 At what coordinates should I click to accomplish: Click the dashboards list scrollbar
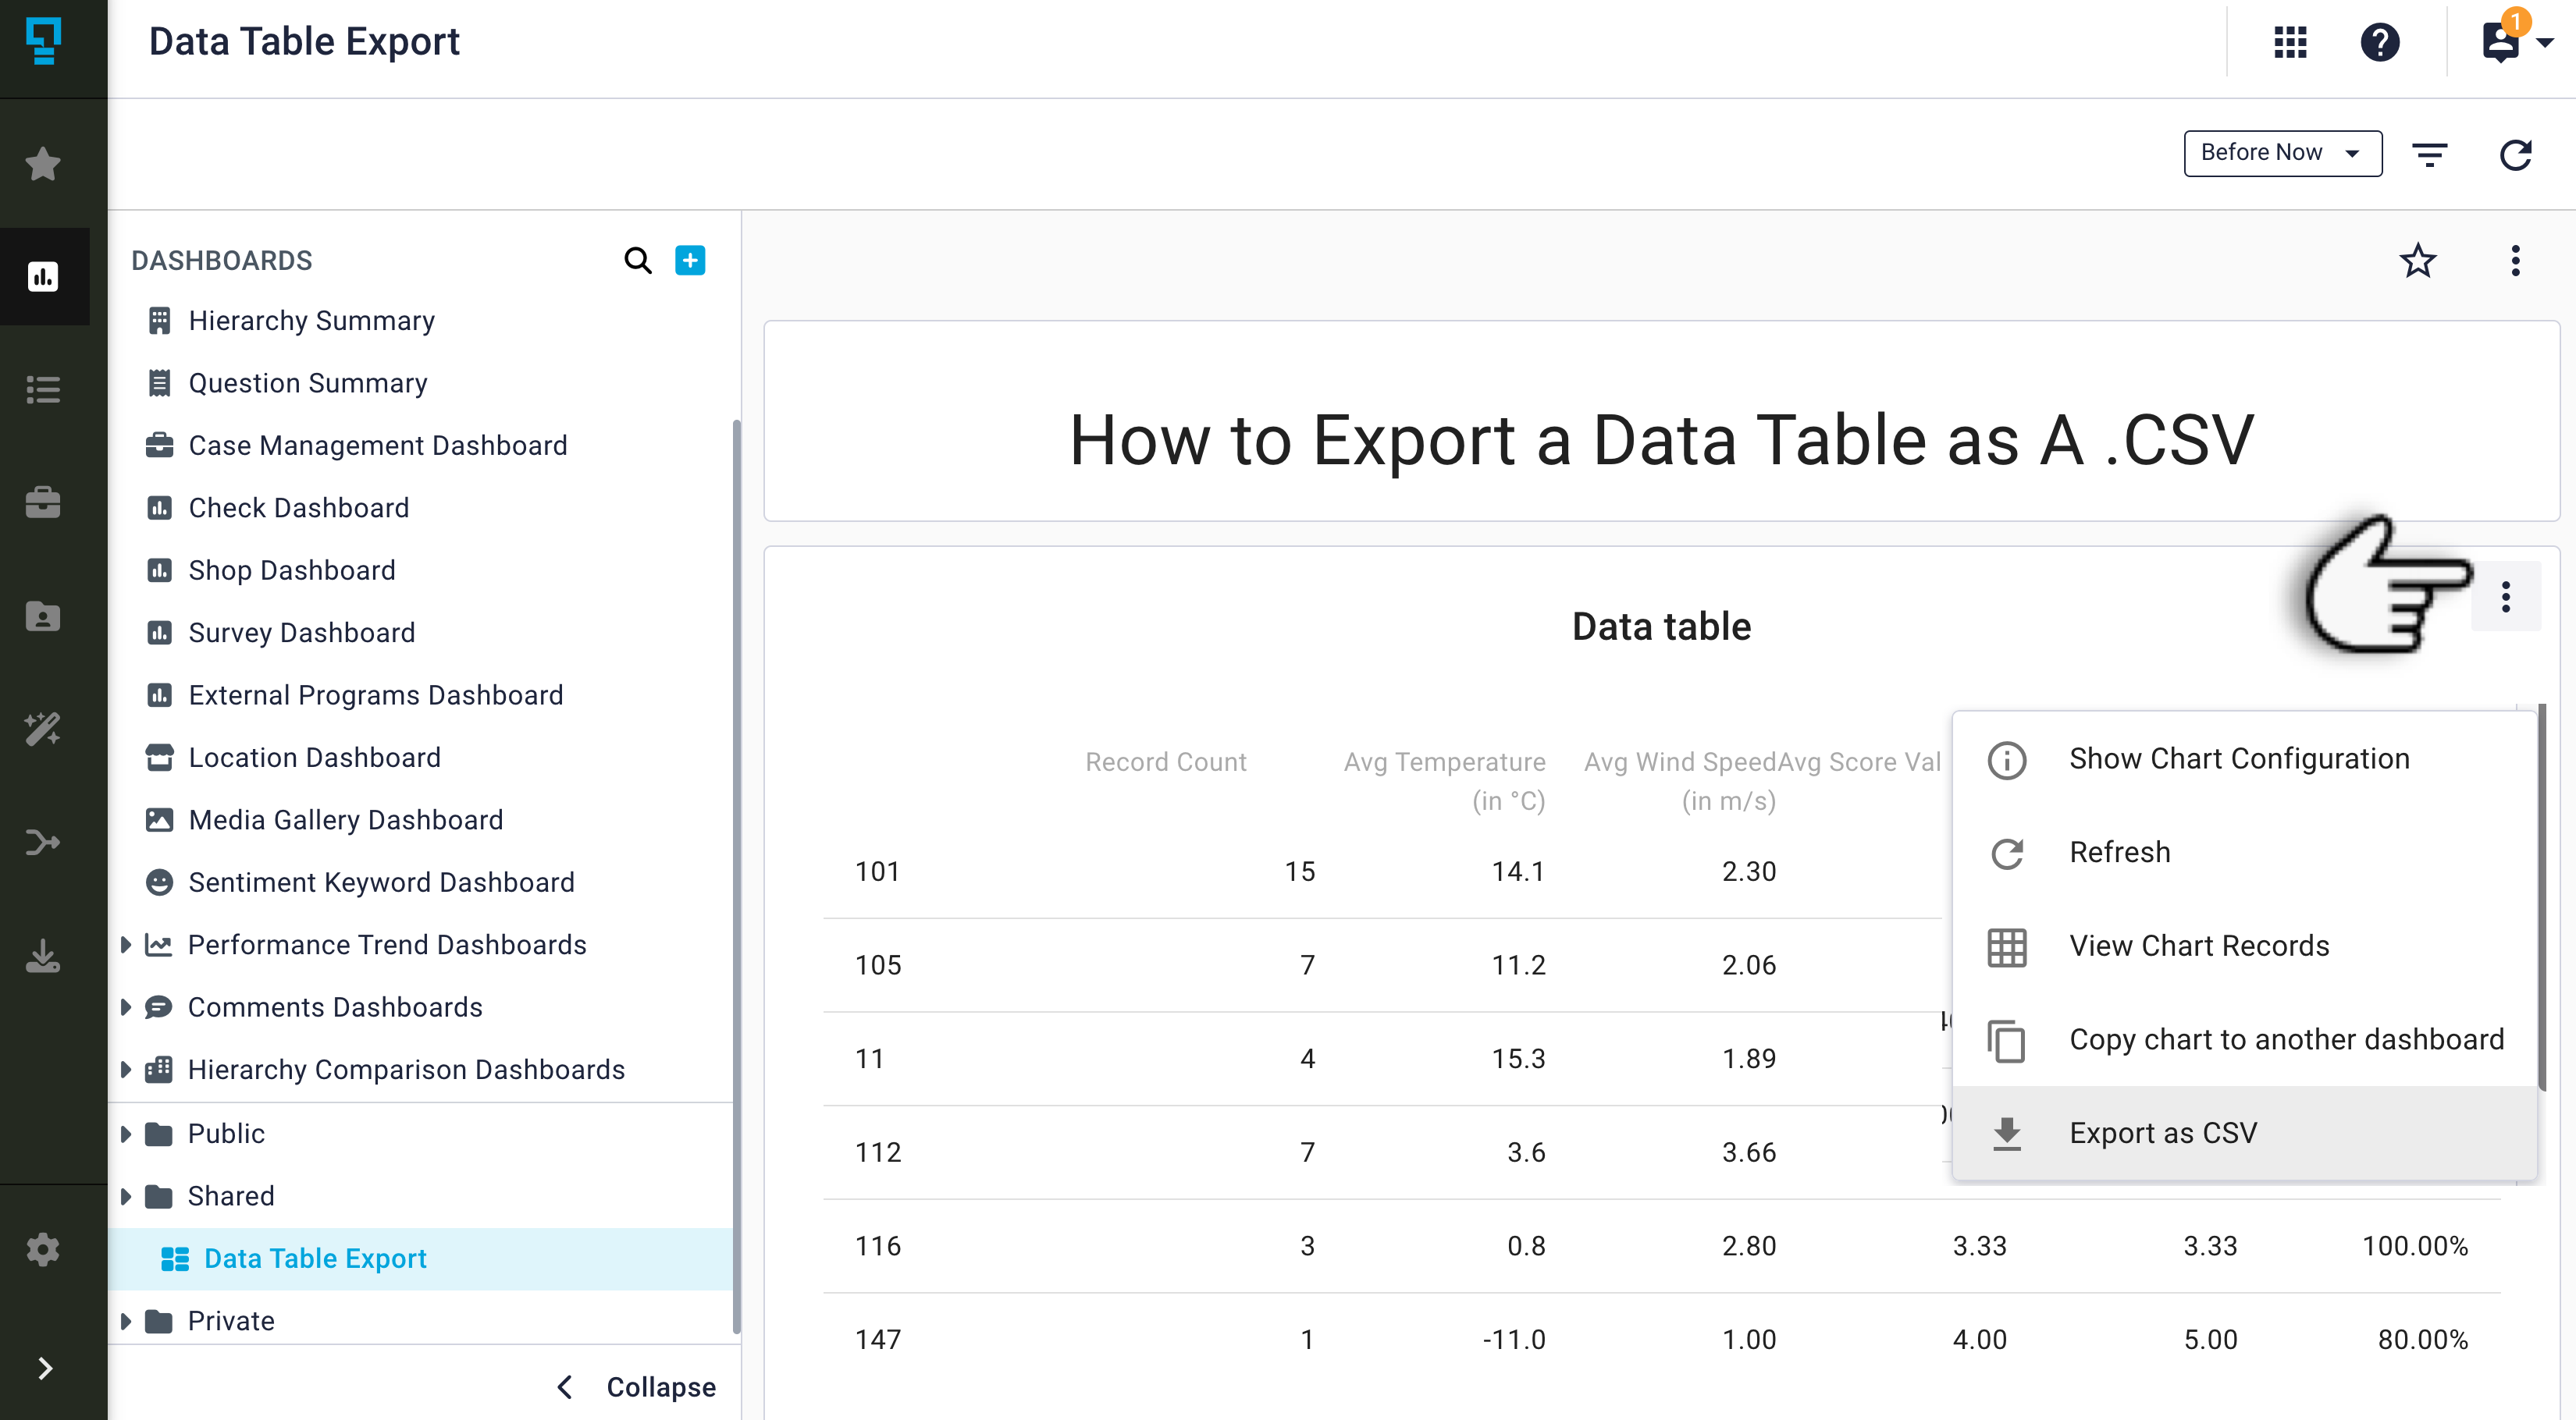pyautogui.click(x=736, y=875)
